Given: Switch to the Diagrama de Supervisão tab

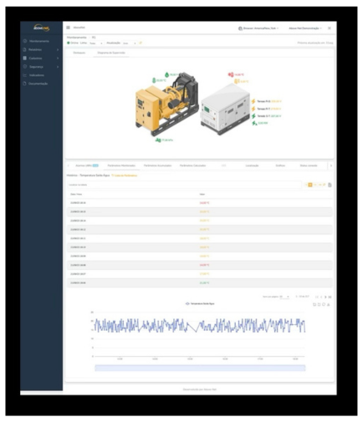Looking at the screenshot, I should tap(111, 53).
